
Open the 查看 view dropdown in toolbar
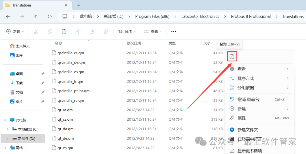[153, 32]
